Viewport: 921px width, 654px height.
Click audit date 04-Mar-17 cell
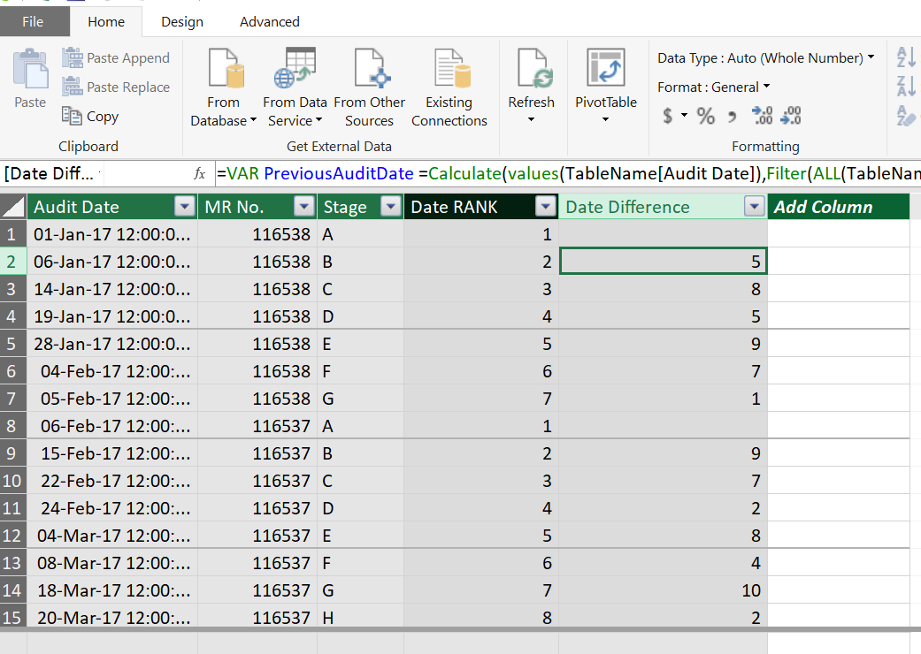(112, 536)
